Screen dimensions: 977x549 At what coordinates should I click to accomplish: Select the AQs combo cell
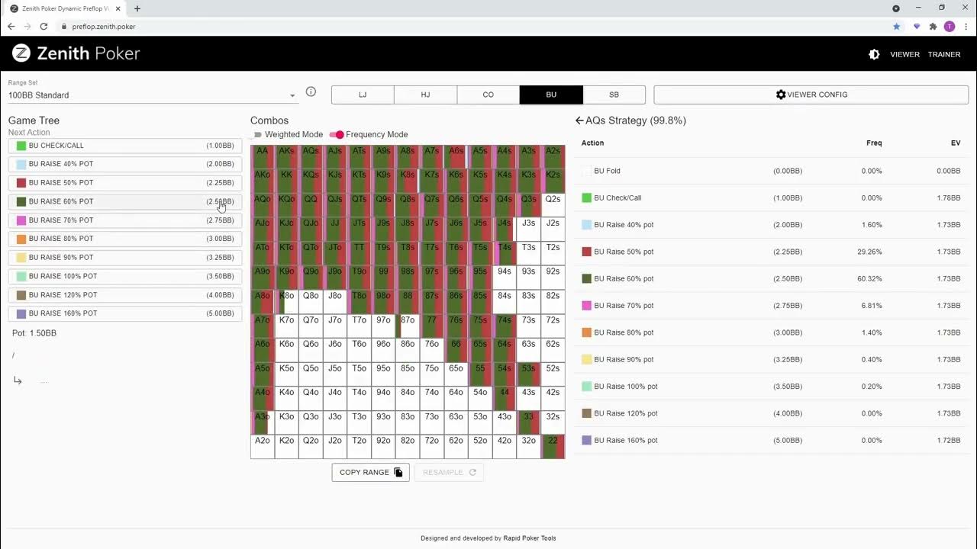click(x=311, y=157)
